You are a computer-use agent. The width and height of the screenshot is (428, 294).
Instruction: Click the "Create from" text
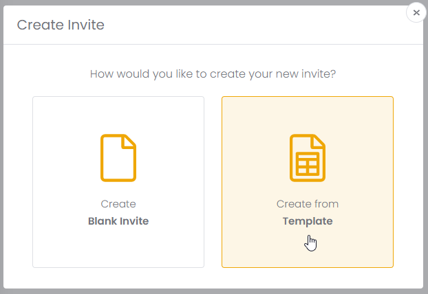308,204
